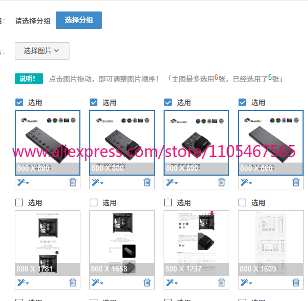
Task: Open magic wand edit menu under 800 X 1609 image
Action: 246,282
